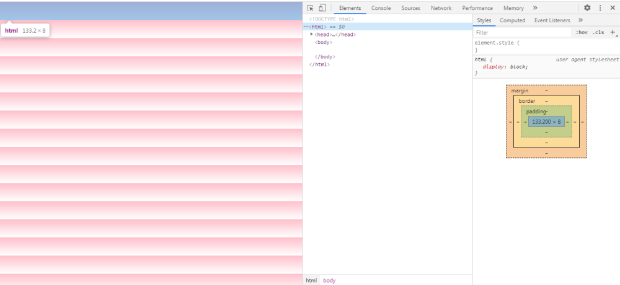This screenshot has height=285, width=620.
Task: Select the body element in DOM tree
Action: [324, 42]
